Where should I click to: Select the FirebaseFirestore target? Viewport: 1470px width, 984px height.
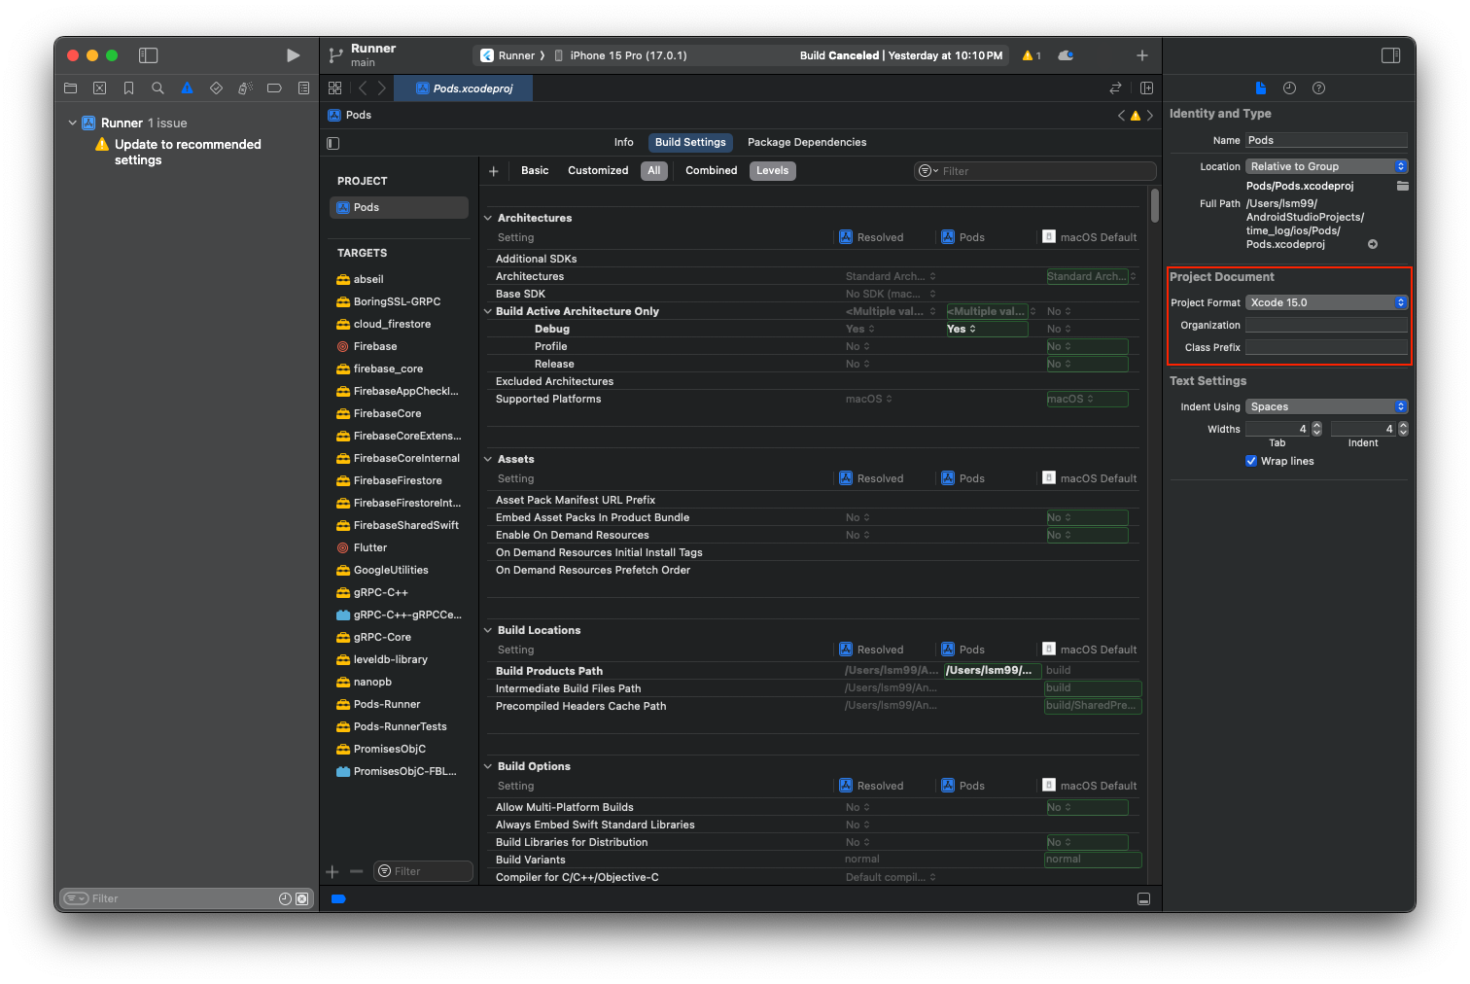[399, 480]
